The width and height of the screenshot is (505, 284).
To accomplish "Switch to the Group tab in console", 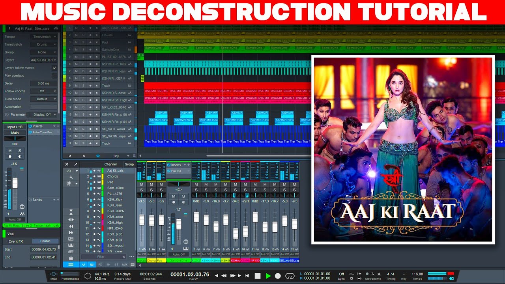I will pyautogui.click(x=129, y=164).
